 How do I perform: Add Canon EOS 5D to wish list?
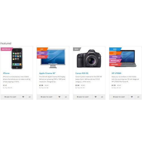click(96, 97)
